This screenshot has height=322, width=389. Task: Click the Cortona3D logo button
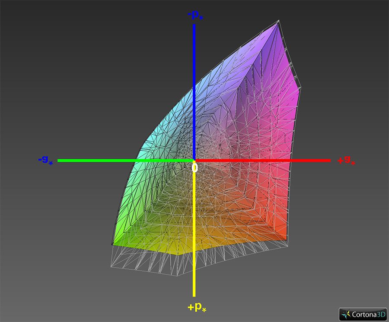tap(363, 314)
